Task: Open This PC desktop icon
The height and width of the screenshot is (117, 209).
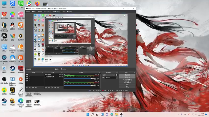Action: 4,4
